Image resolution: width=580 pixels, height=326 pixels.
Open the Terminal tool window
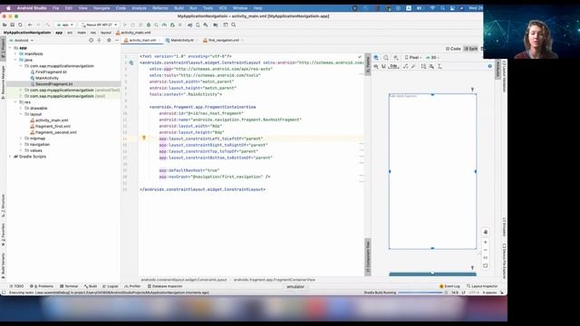pos(69,286)
